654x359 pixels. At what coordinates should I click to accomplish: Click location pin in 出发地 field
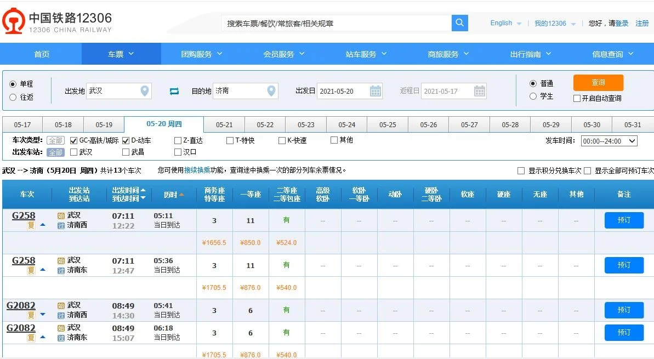pos(144,91)
